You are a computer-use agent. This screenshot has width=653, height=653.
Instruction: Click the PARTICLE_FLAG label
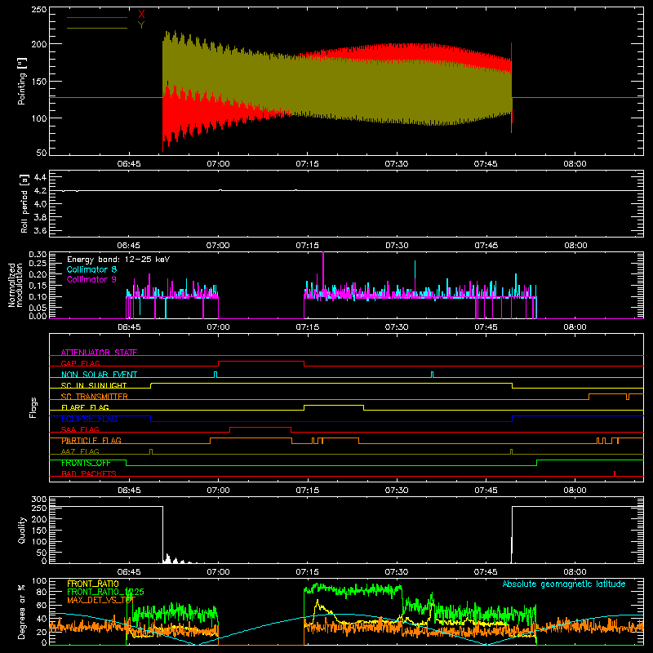tap(91, 441)
